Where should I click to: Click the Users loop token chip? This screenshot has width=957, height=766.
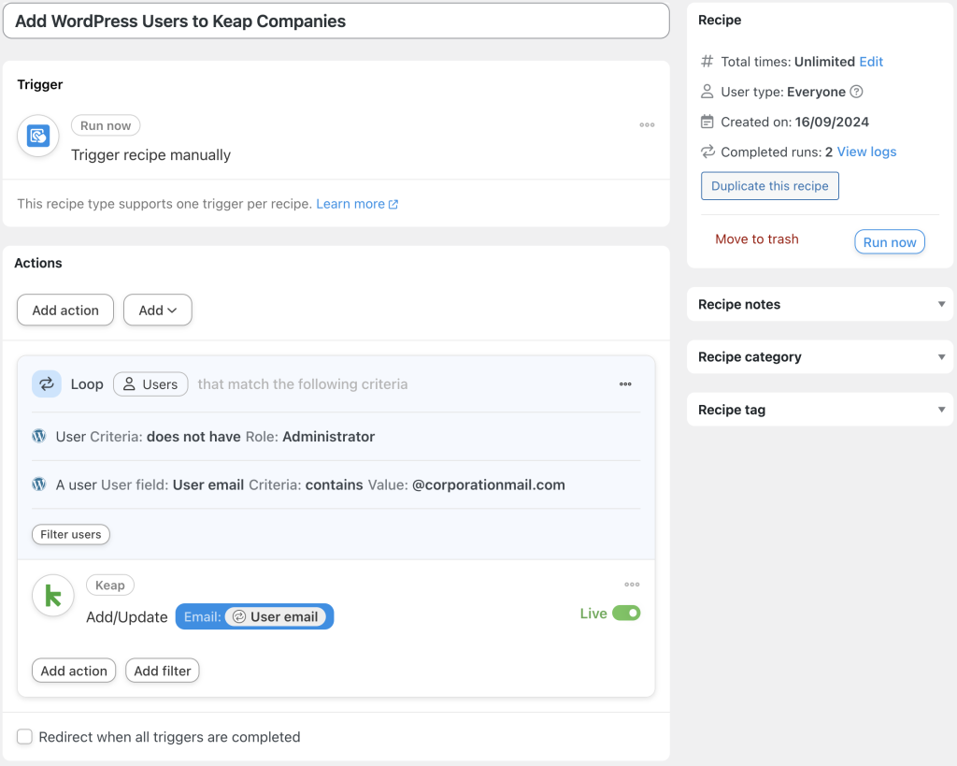(x=150, y=383)
